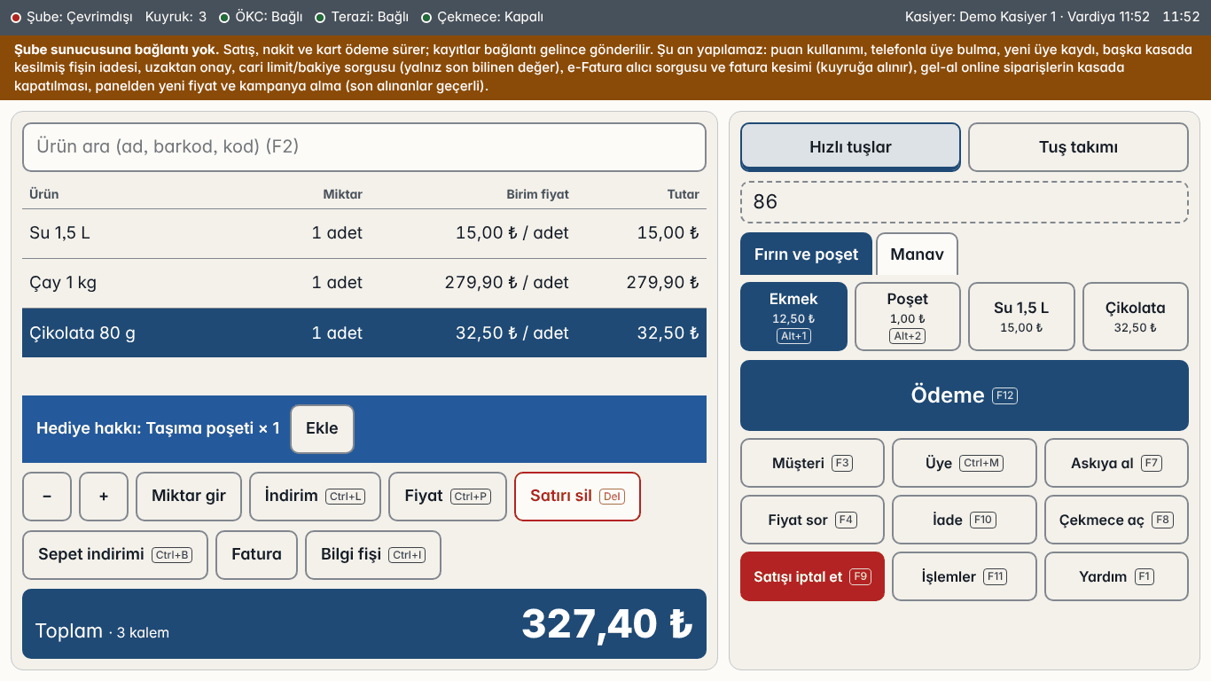The image size is (1211, 681).
Task: Apply a Sepet indirimi basket discount
Action: [115, 555]
